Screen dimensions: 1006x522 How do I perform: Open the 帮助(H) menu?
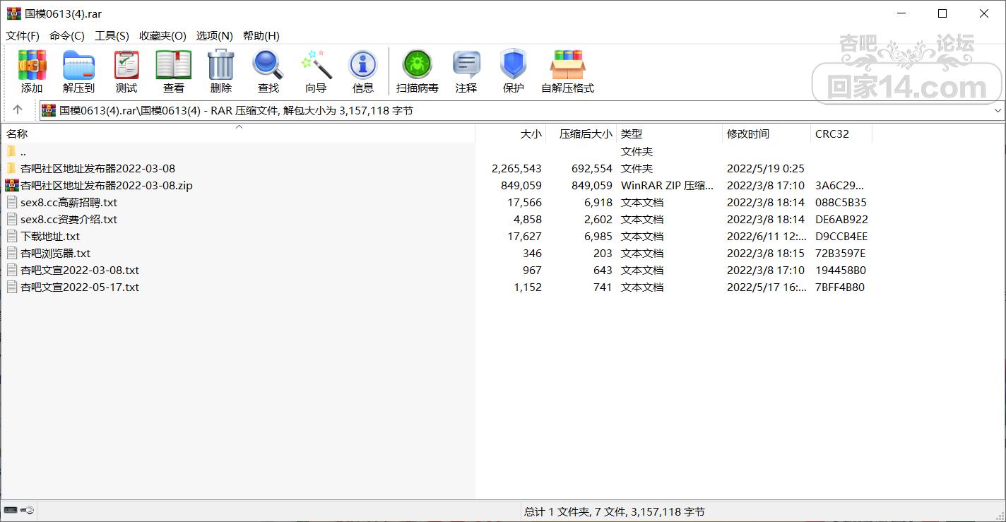tap(261, 35)
